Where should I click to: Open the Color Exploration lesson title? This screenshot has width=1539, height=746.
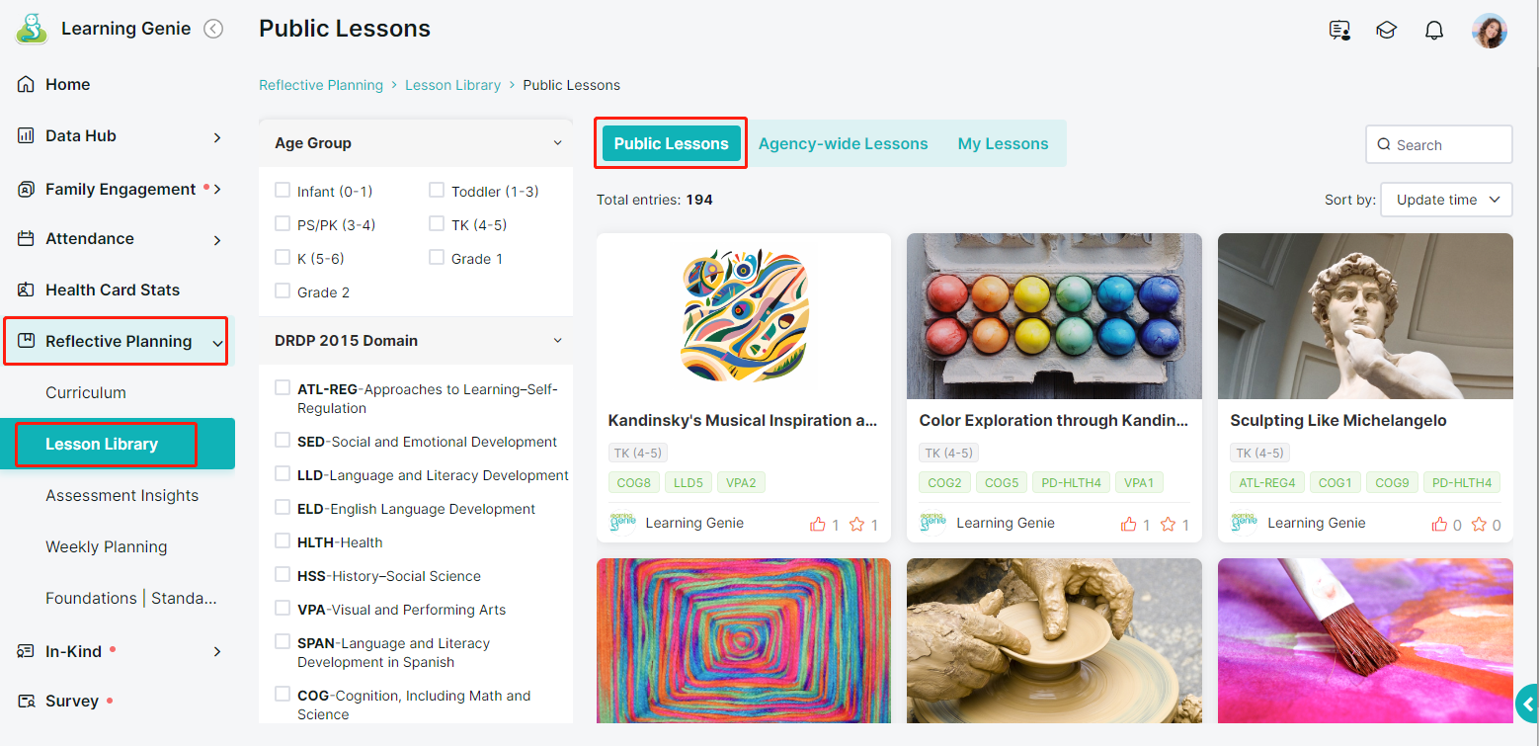coord(1054,420)
